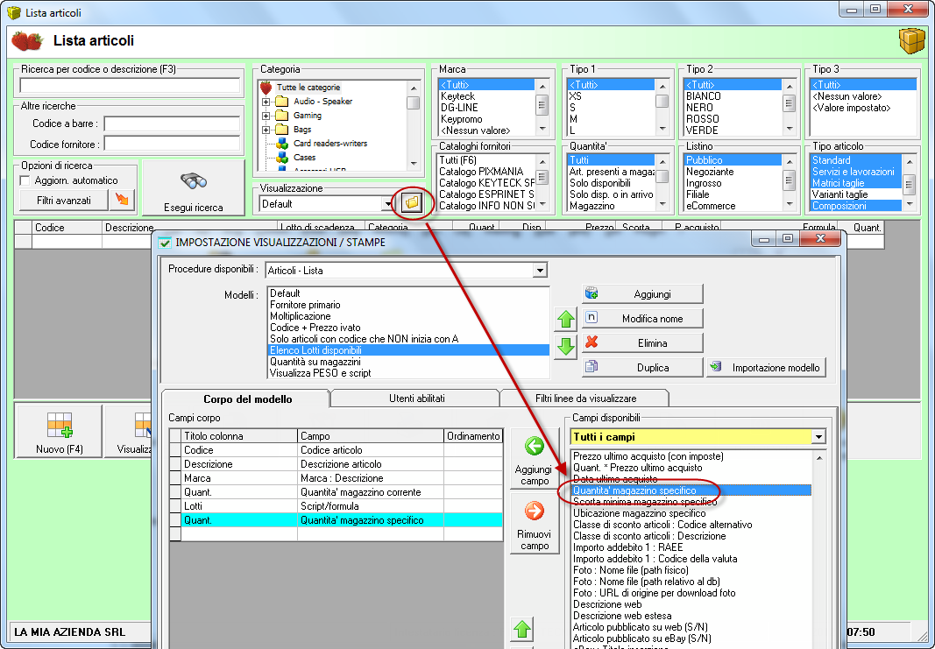Click the binoculars Esegui ricerca button

click(x=193, y=187)
